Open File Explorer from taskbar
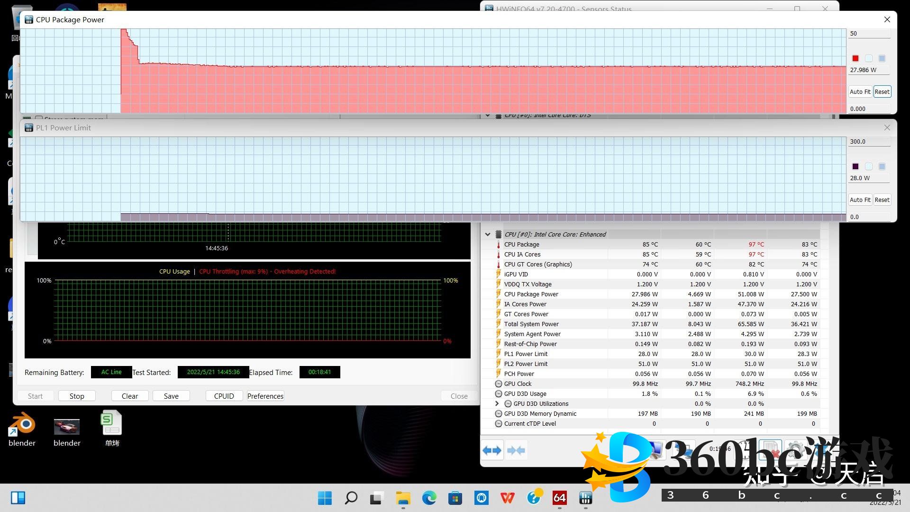Viewport: 910px width, 512px height. point(403,498)
